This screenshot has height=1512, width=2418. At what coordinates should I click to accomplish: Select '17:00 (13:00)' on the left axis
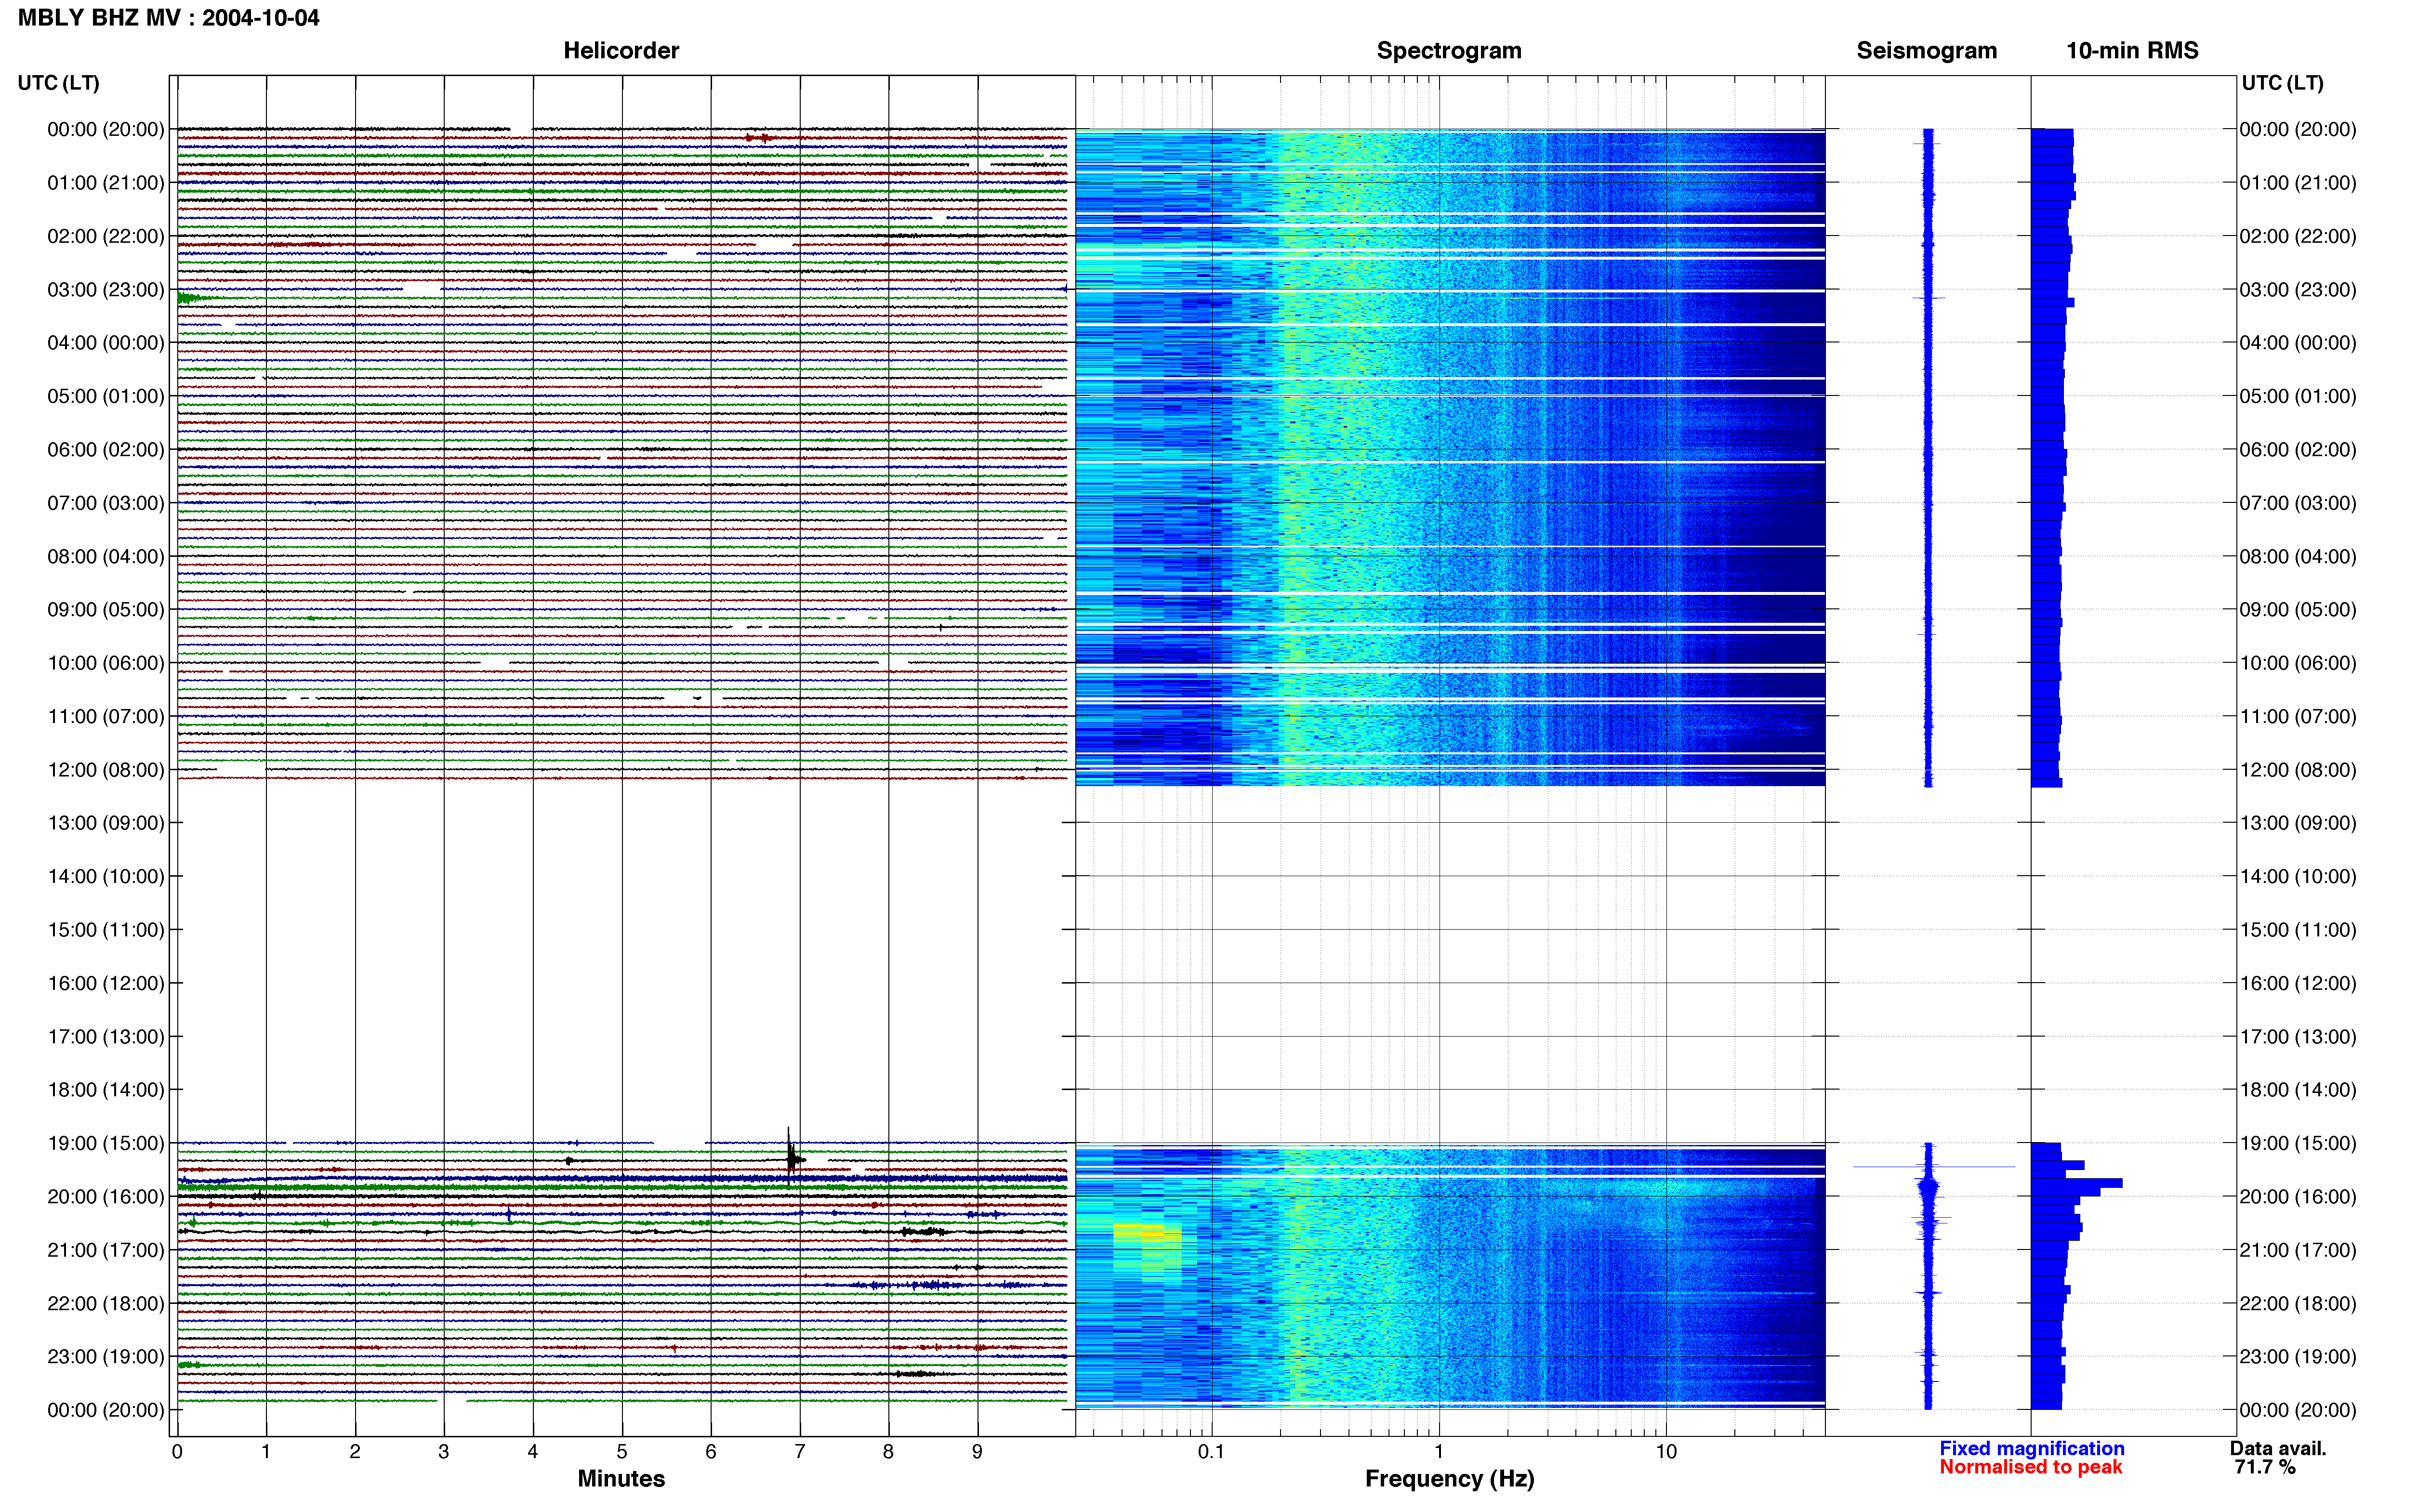click(106, 1037)
